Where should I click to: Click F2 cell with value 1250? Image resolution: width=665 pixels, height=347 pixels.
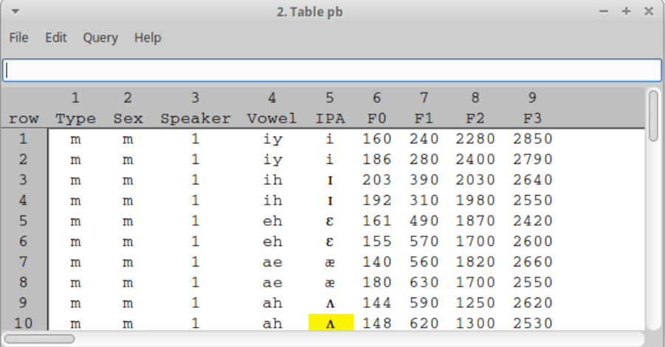point(475,303)
